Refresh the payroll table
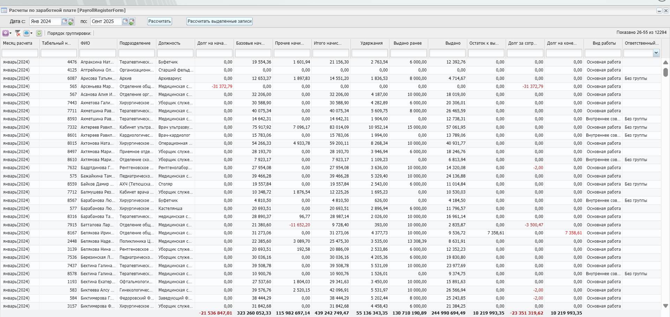Image resolution: width=670 pixels, height=317 pixels. point(39,33)
